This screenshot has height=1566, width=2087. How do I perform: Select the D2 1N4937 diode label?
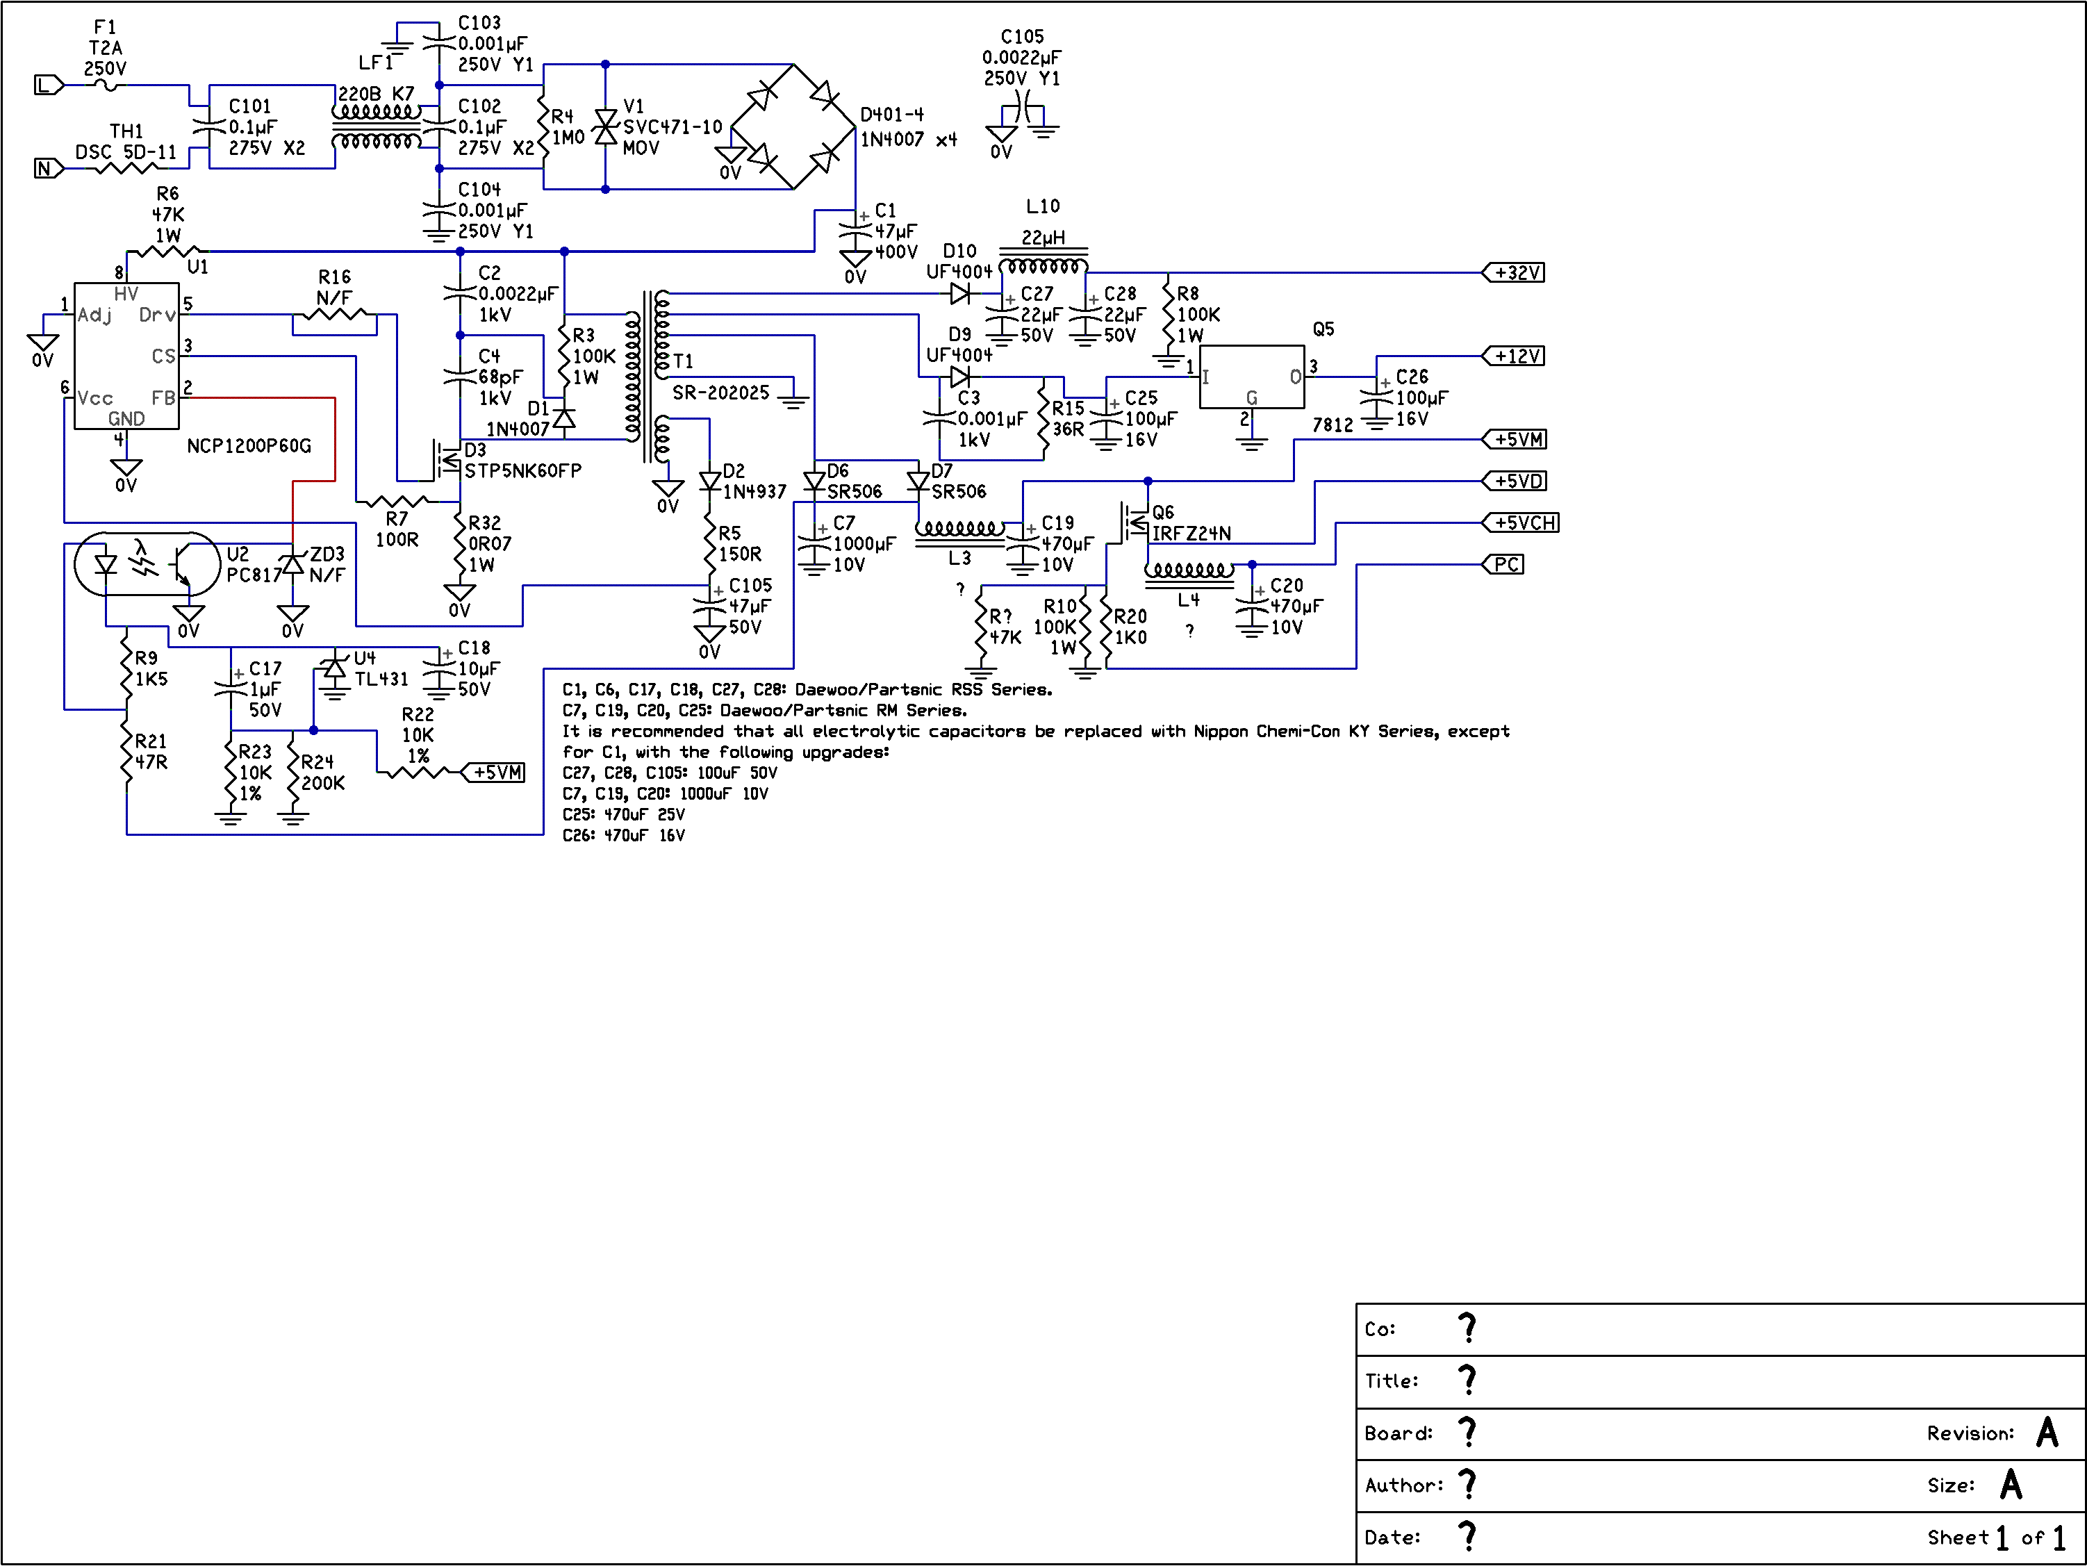[x=754, y=481]
